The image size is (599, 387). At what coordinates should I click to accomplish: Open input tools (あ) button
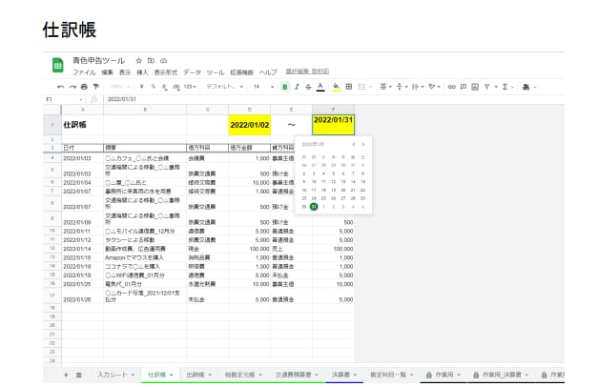(527, 87)
